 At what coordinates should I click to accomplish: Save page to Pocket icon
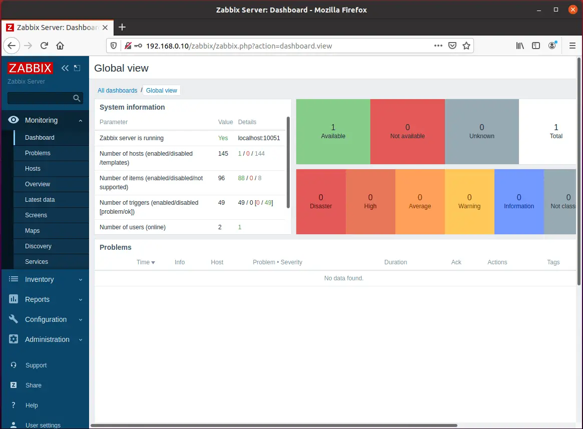click(452, 46)
